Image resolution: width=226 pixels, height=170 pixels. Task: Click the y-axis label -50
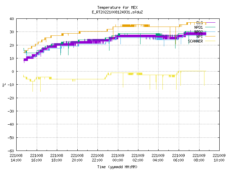click(x=11, y=138)
